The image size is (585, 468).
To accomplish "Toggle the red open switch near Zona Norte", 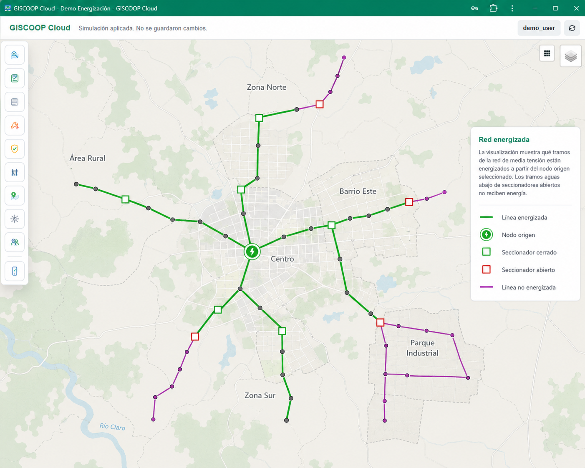I will click(320, 104).
